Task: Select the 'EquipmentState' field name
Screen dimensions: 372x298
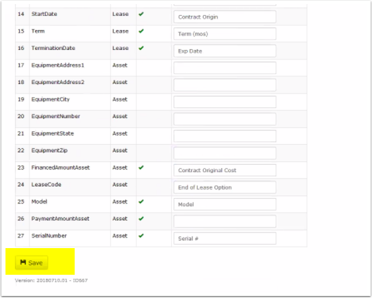Action: [x=53, y=133]
